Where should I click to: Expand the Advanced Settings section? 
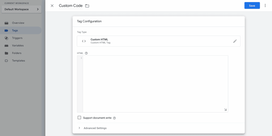pyautogui.click(x=92, y=128)
